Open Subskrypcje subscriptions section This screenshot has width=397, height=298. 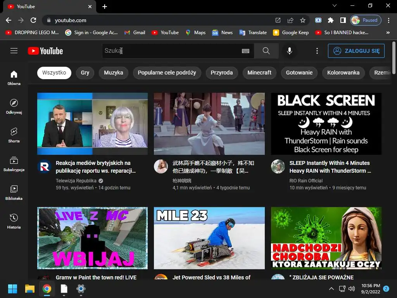14,164
